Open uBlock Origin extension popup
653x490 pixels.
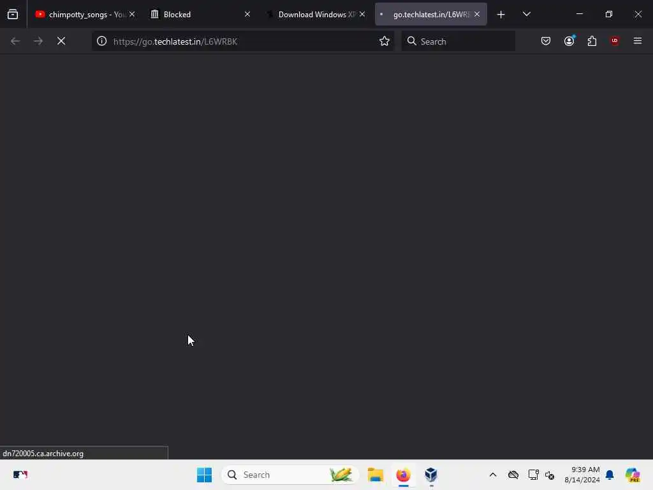(x=615, y=41)
